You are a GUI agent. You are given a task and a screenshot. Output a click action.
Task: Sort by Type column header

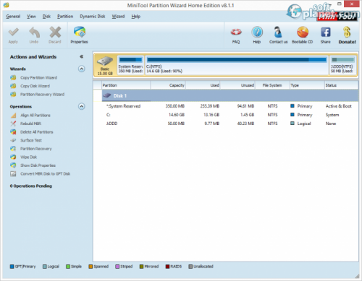(307, 85)
